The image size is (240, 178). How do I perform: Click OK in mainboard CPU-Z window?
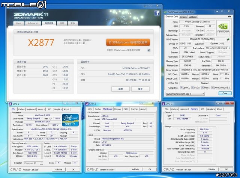coord(150,169)
